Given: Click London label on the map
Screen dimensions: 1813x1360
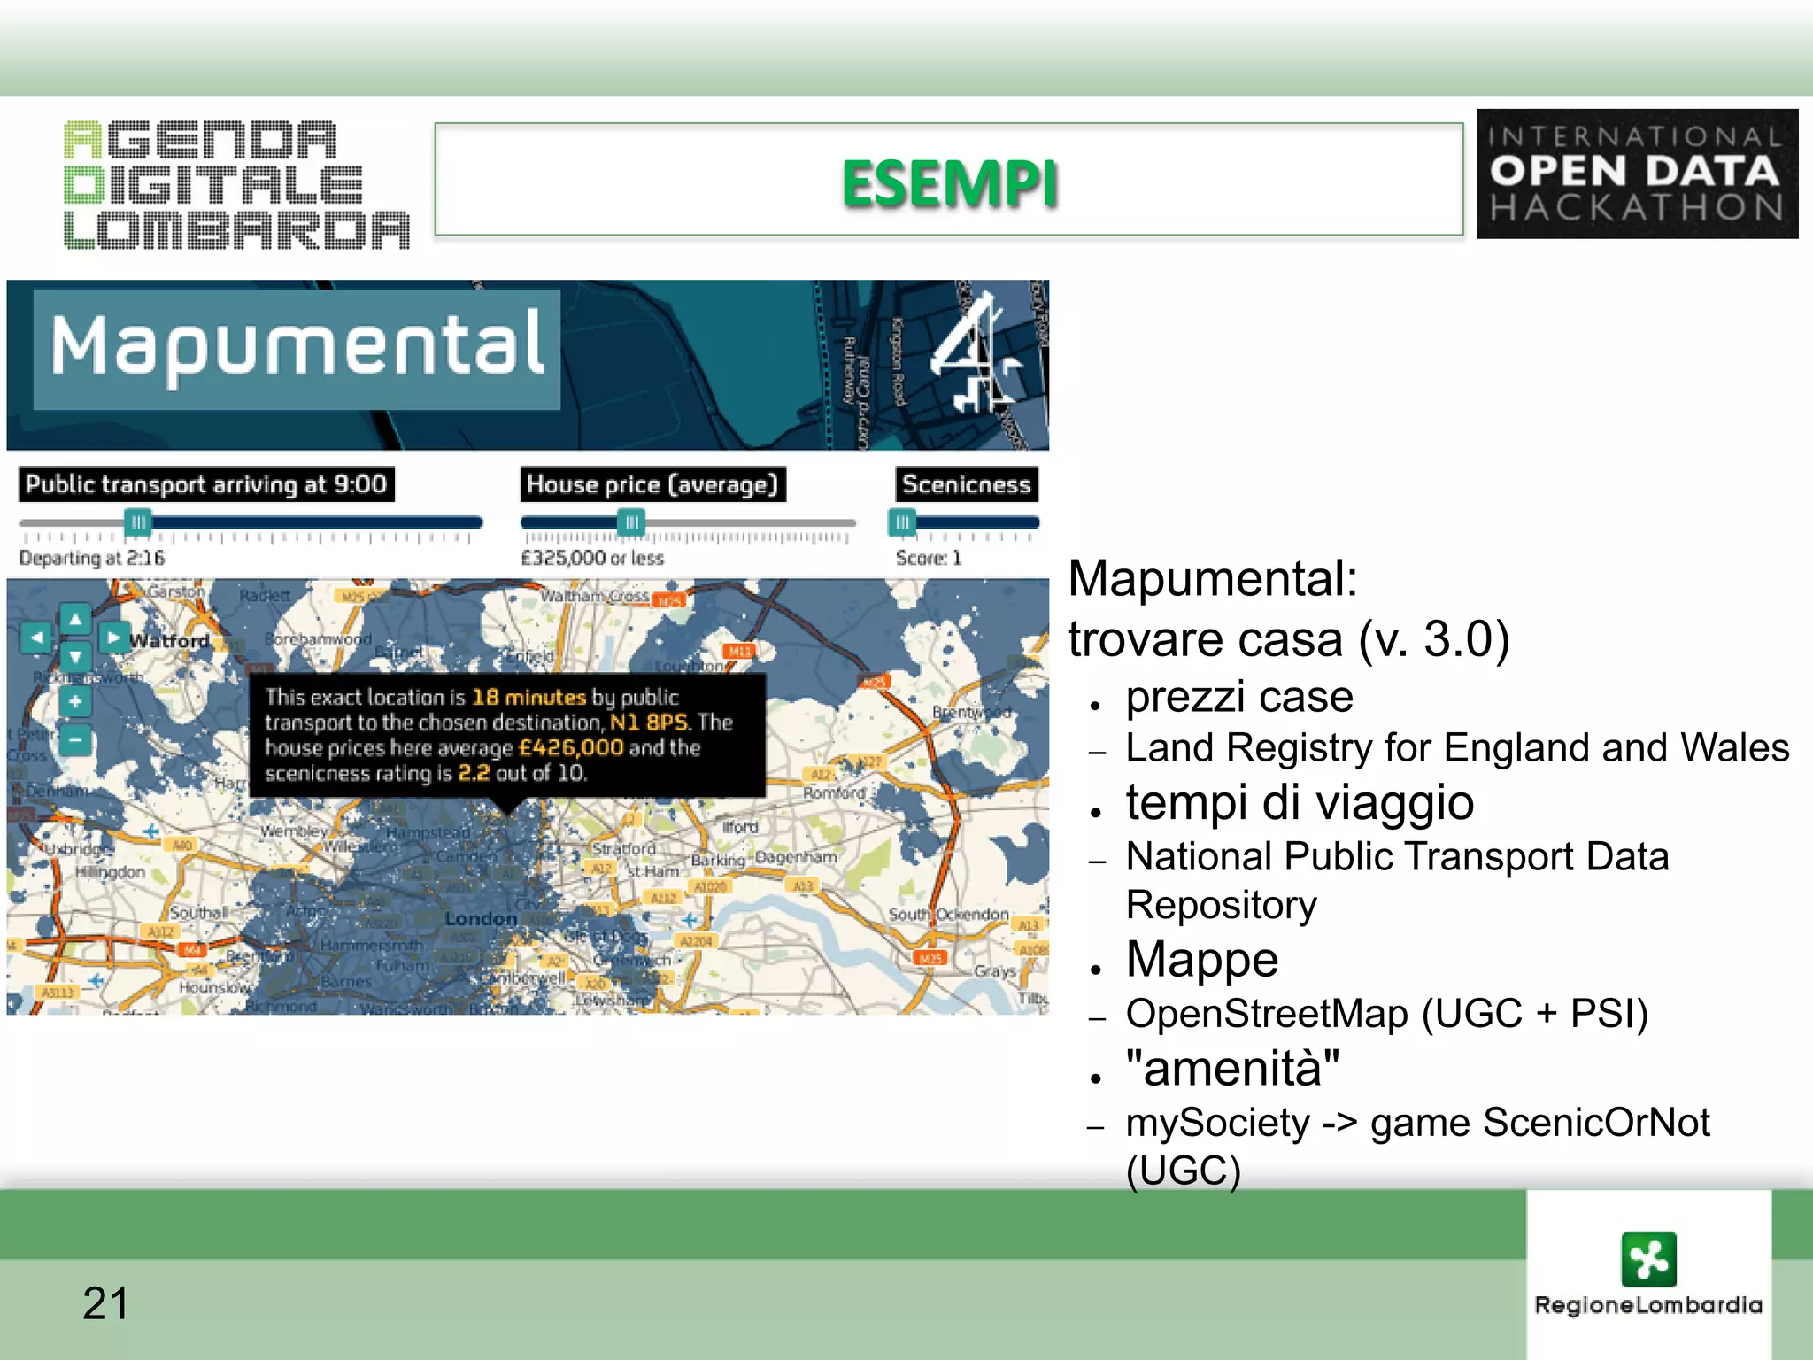Looking at the screenshot, I should click(x=480, y=918).
